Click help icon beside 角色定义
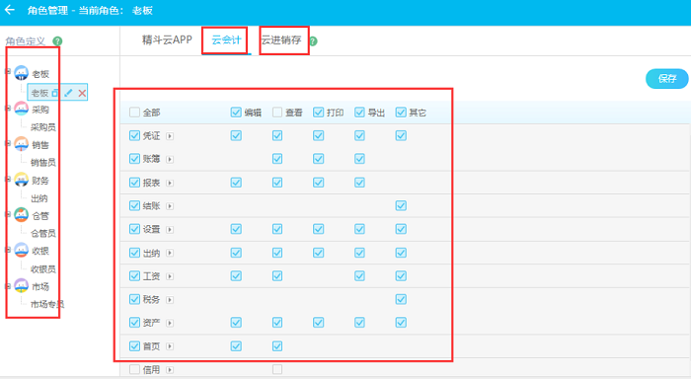The height and width of the screenshot is (379, 691). click(57, 41)
